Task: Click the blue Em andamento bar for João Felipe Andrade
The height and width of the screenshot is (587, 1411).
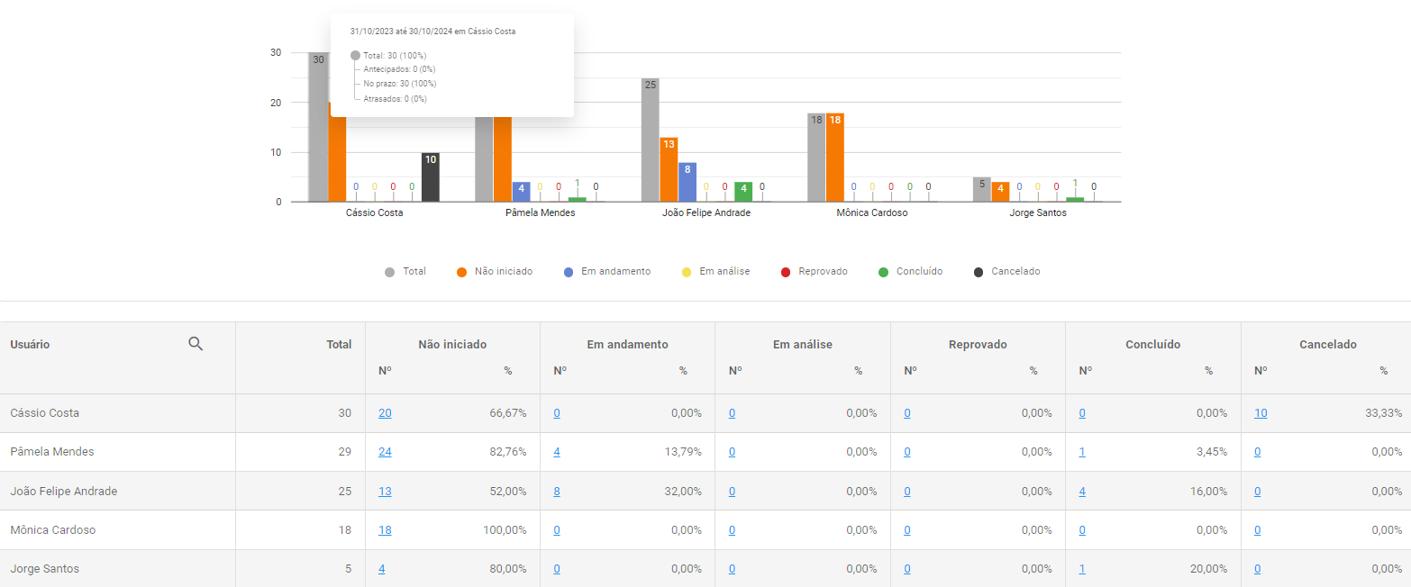Action: pyautogui.click(x=687, y=183)
